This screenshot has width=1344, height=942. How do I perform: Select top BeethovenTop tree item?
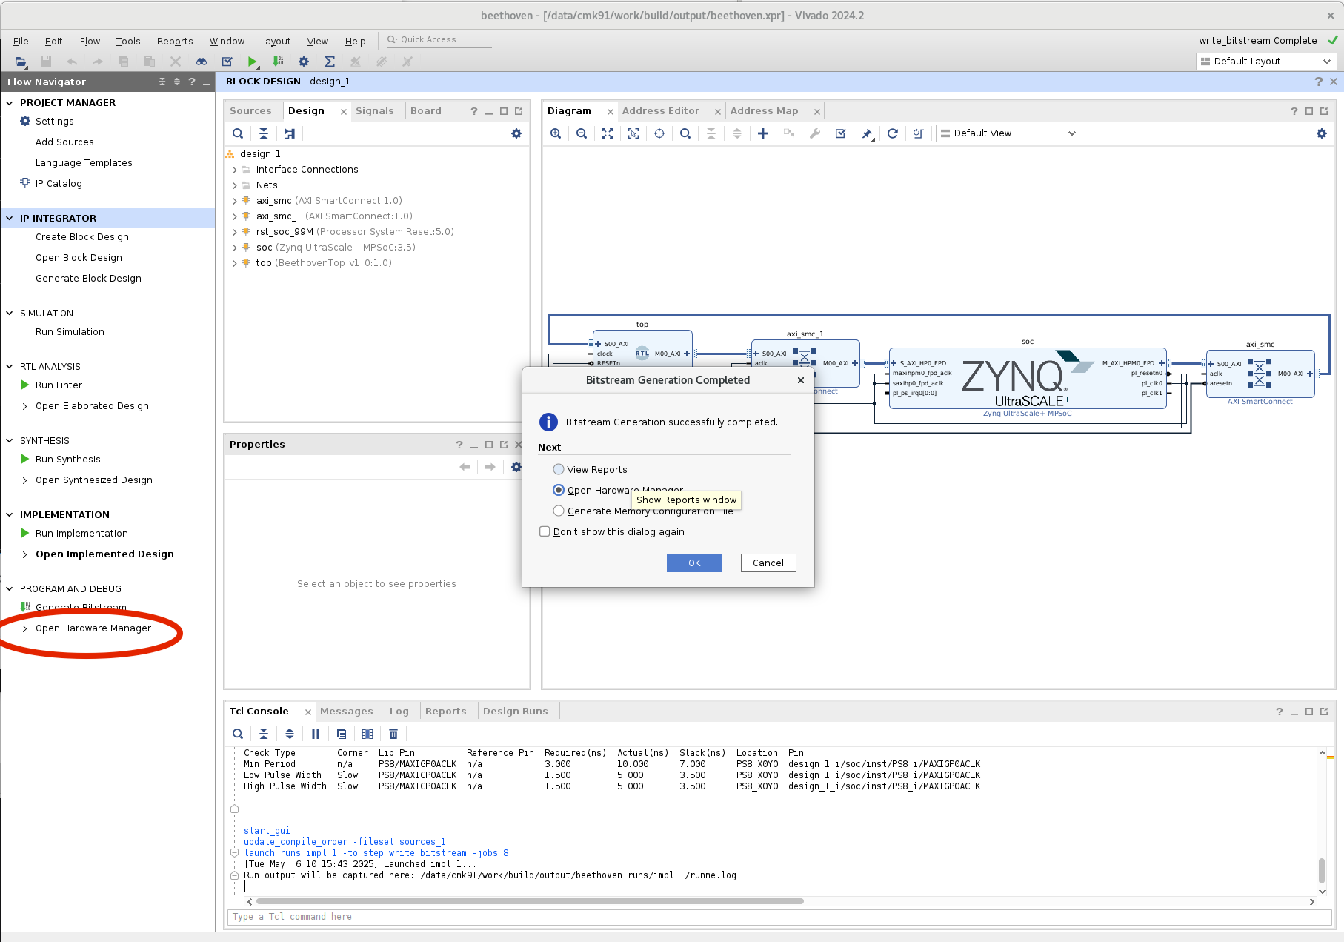coord(324,263)
